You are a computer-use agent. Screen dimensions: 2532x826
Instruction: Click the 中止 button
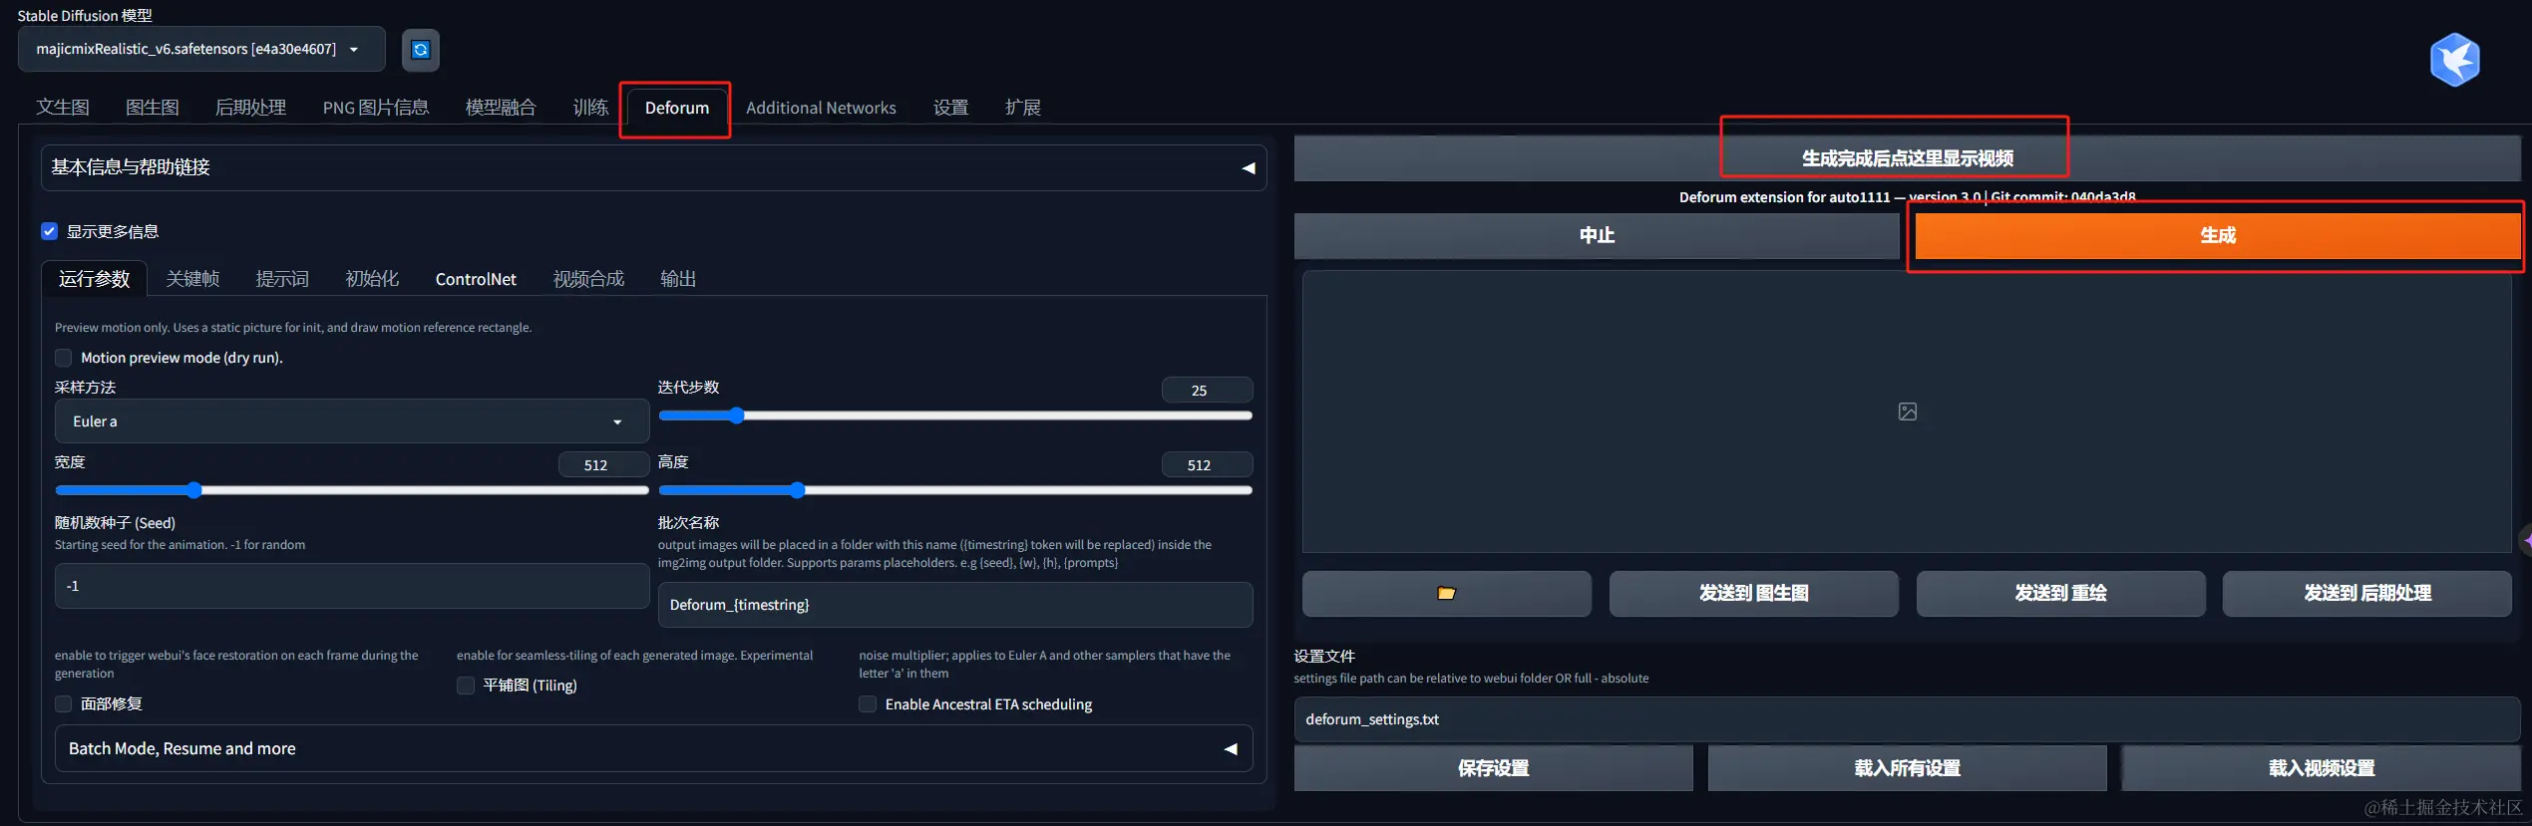click(x=1597, y=236)
